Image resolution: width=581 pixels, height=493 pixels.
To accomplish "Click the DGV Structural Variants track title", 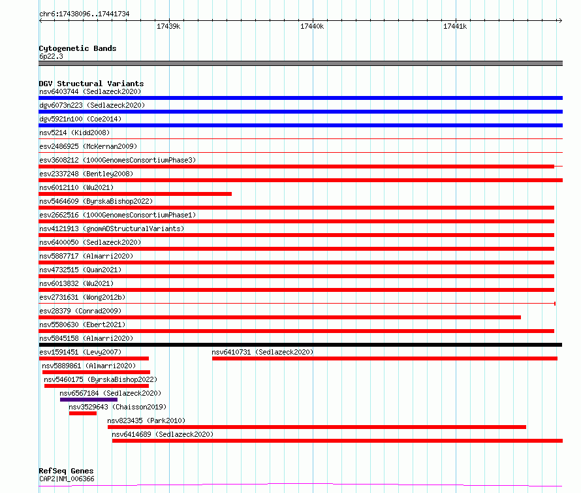I will point(91,84).
